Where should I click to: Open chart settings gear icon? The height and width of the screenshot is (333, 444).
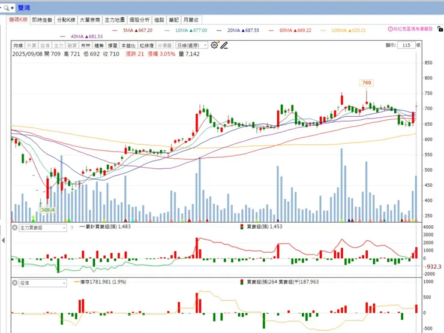214,46
